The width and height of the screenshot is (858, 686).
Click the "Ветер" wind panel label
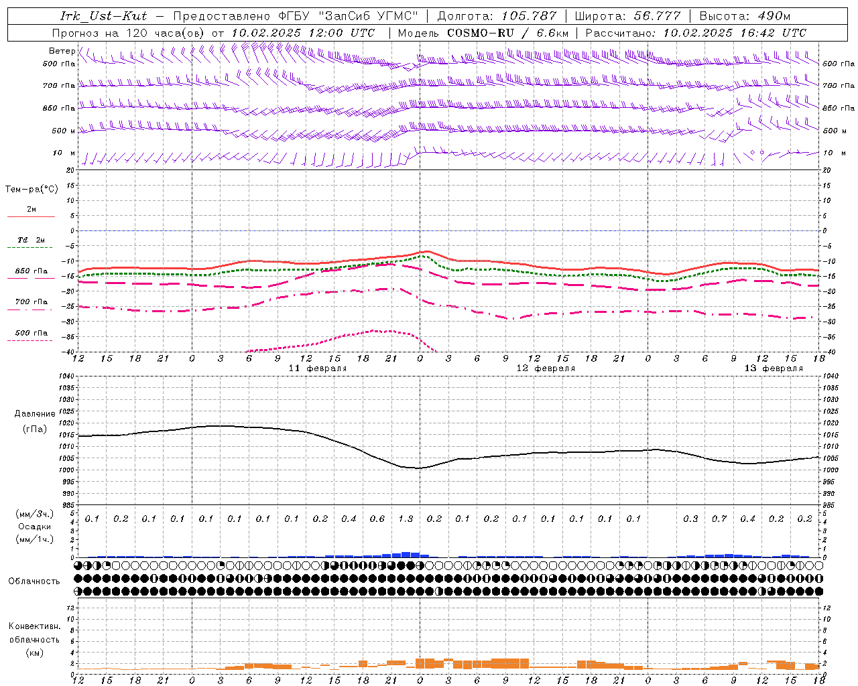point(62,51)
